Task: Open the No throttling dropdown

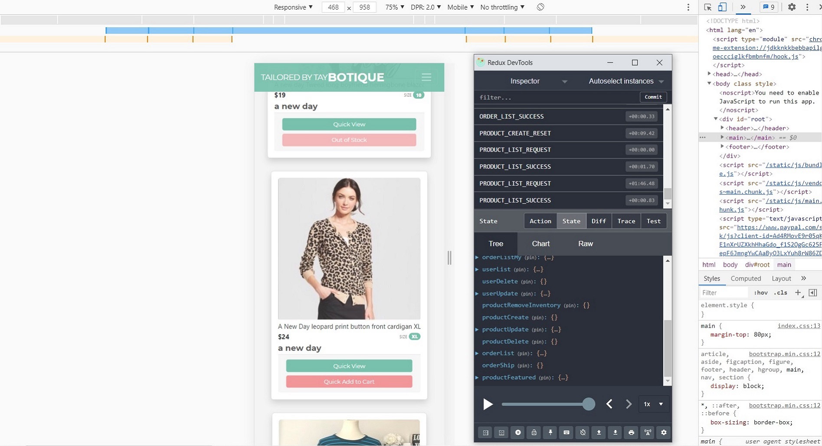Action: [x=502, y=7]
